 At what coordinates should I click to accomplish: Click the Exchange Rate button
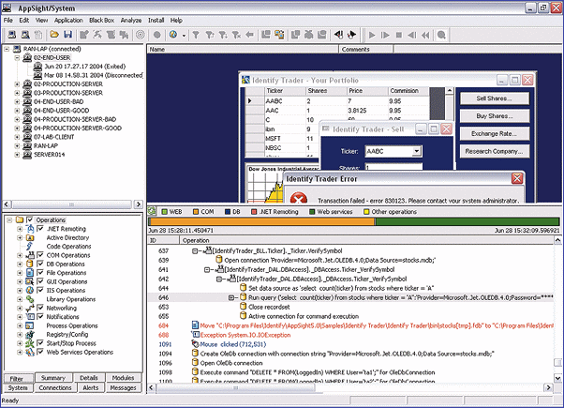[x=495, y=133]
